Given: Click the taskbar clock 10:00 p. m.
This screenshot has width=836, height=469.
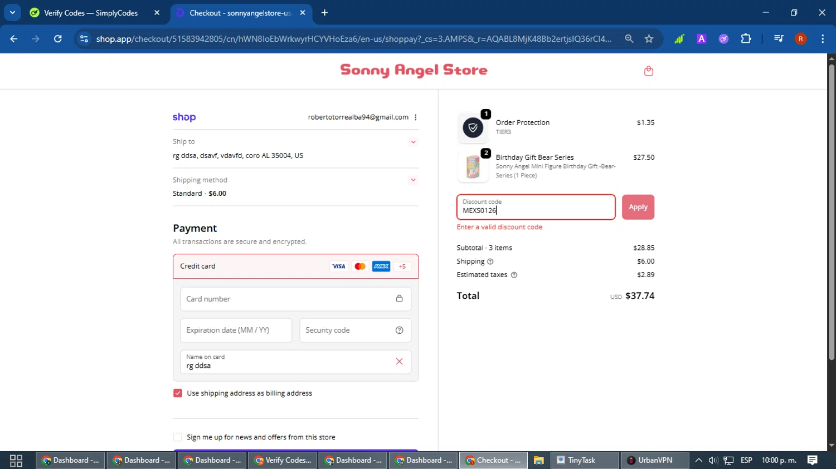Looking at the screenshot, I should 779,460.
